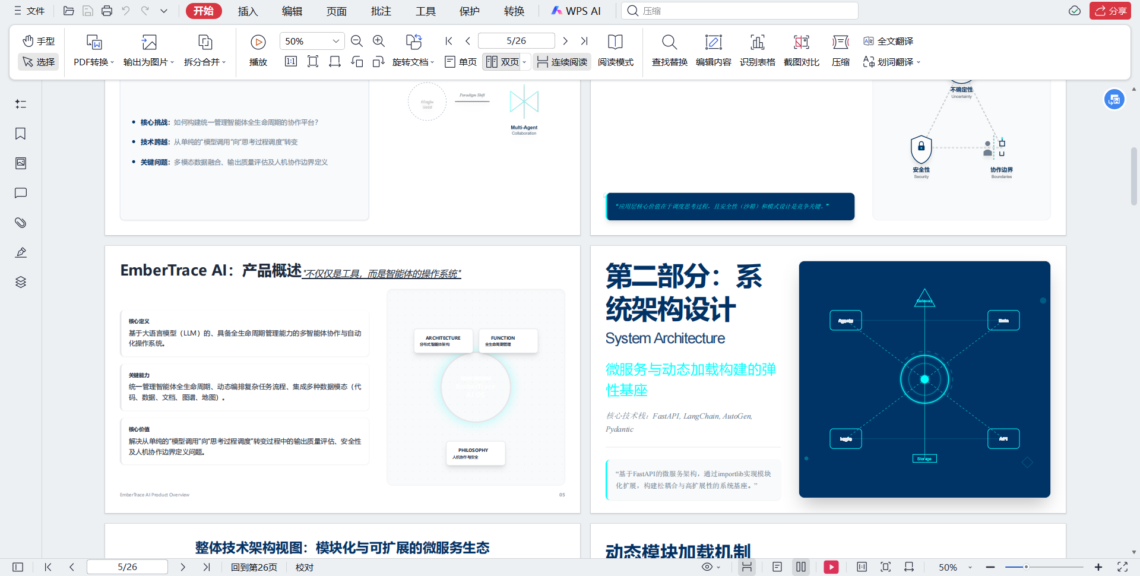Image resolution: width=1140 pixels, height=576 pixels.
Task: Click 编辑内容 edit content tool
Action: click(713, 50)
